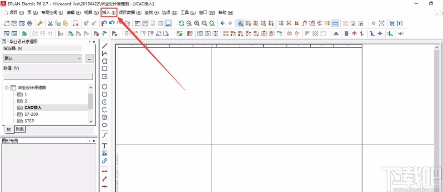
Task: Open the 帮助 (H) menu
Action: click(x=226, y=13)
